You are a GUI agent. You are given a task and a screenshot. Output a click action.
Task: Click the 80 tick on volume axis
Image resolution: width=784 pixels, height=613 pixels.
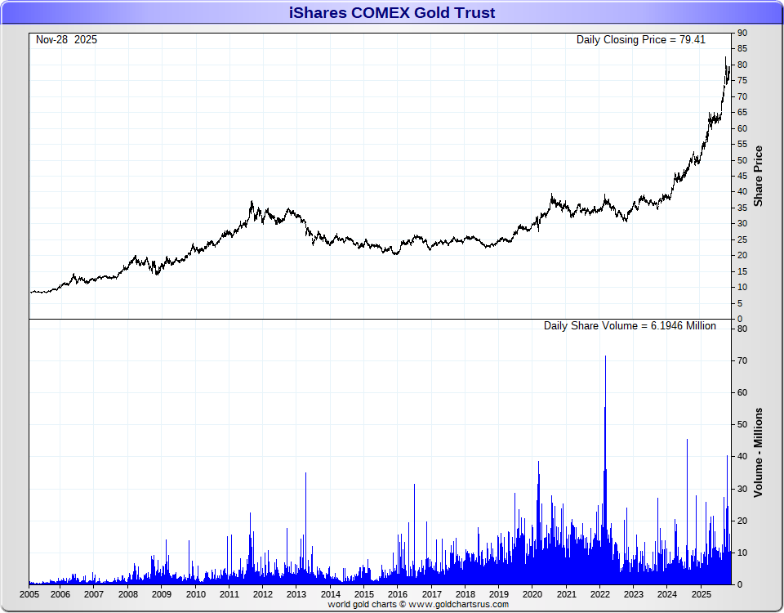coord(742,329)
